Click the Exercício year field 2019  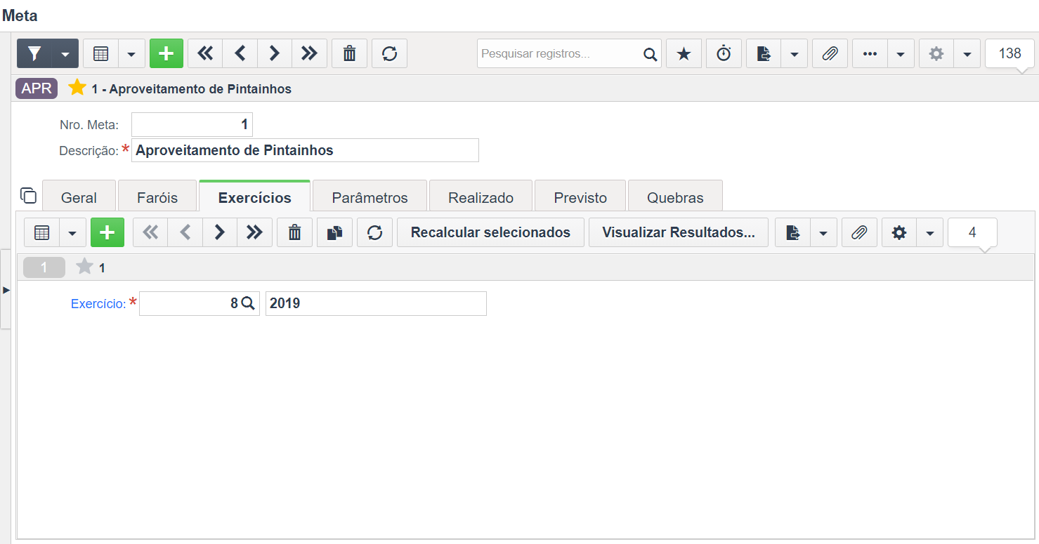[376, 304]
